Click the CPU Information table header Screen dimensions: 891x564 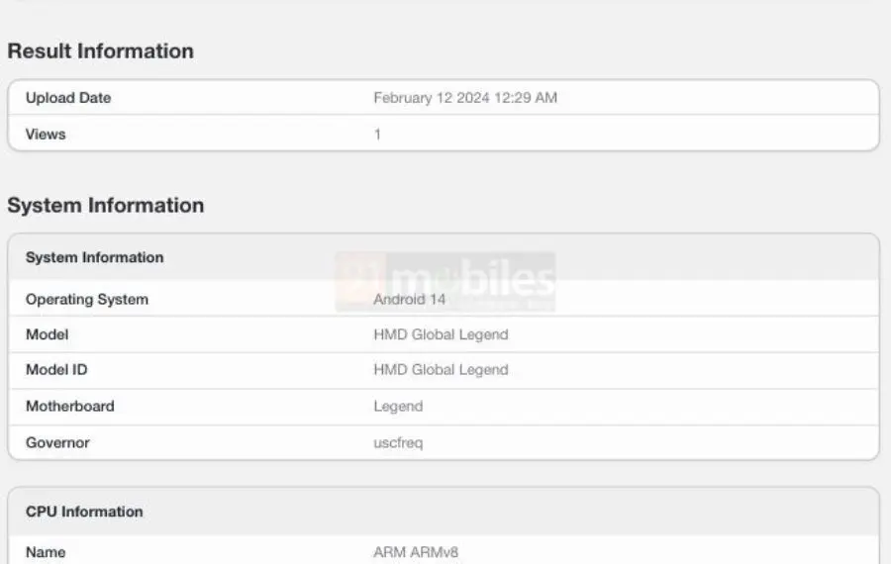(444, 512)
